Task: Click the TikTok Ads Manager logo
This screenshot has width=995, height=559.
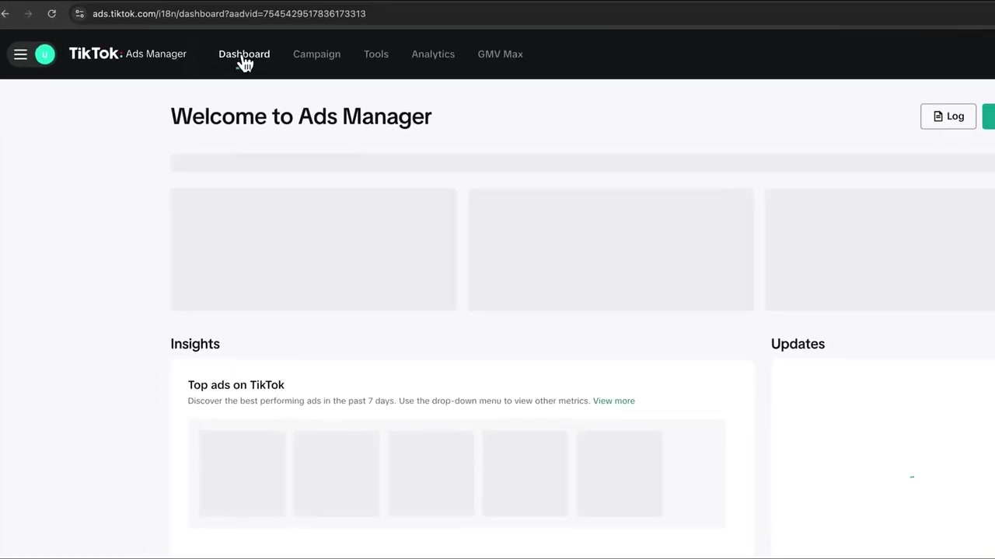Action: click(x=127, y=54)
